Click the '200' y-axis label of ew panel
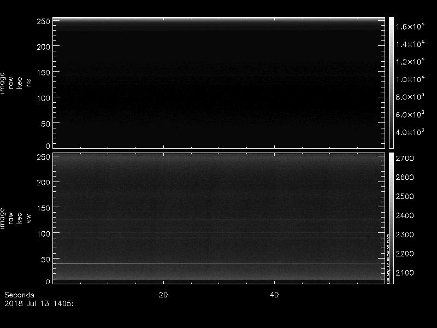 point(44,183)
